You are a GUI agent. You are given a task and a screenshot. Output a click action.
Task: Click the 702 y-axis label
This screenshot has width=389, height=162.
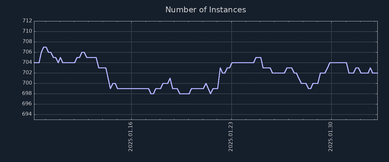pos(27,73)
